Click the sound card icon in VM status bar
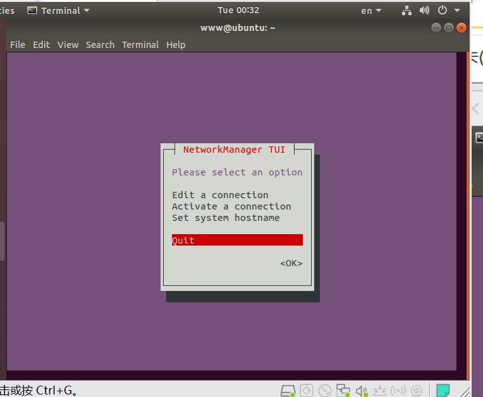The image size is (483, 397). (x=362, y=391)
